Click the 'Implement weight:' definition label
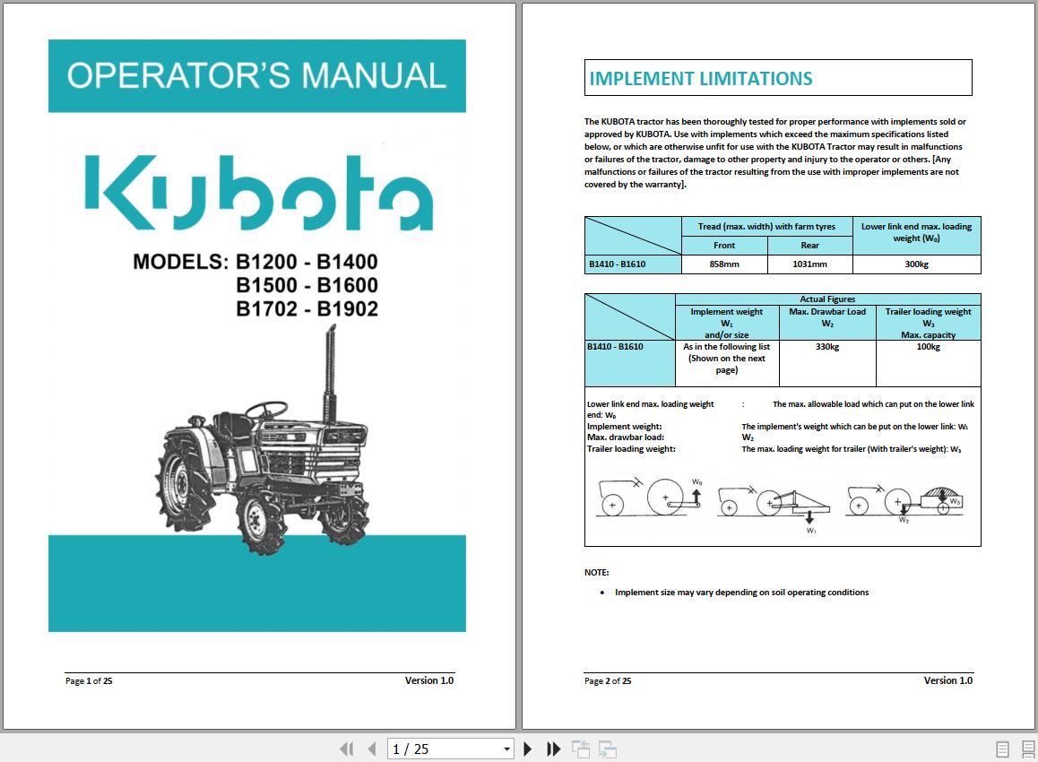 click(624, 427)
